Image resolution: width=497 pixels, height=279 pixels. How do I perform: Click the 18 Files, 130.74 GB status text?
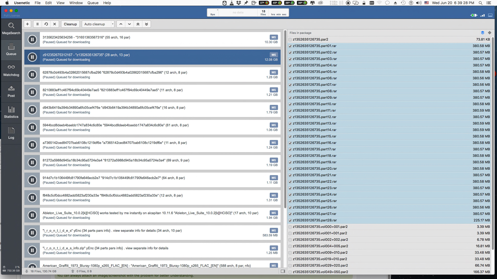coord(43,271)
